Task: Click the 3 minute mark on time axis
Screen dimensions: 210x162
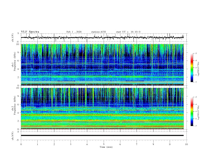Action: [x=71, y=144]
